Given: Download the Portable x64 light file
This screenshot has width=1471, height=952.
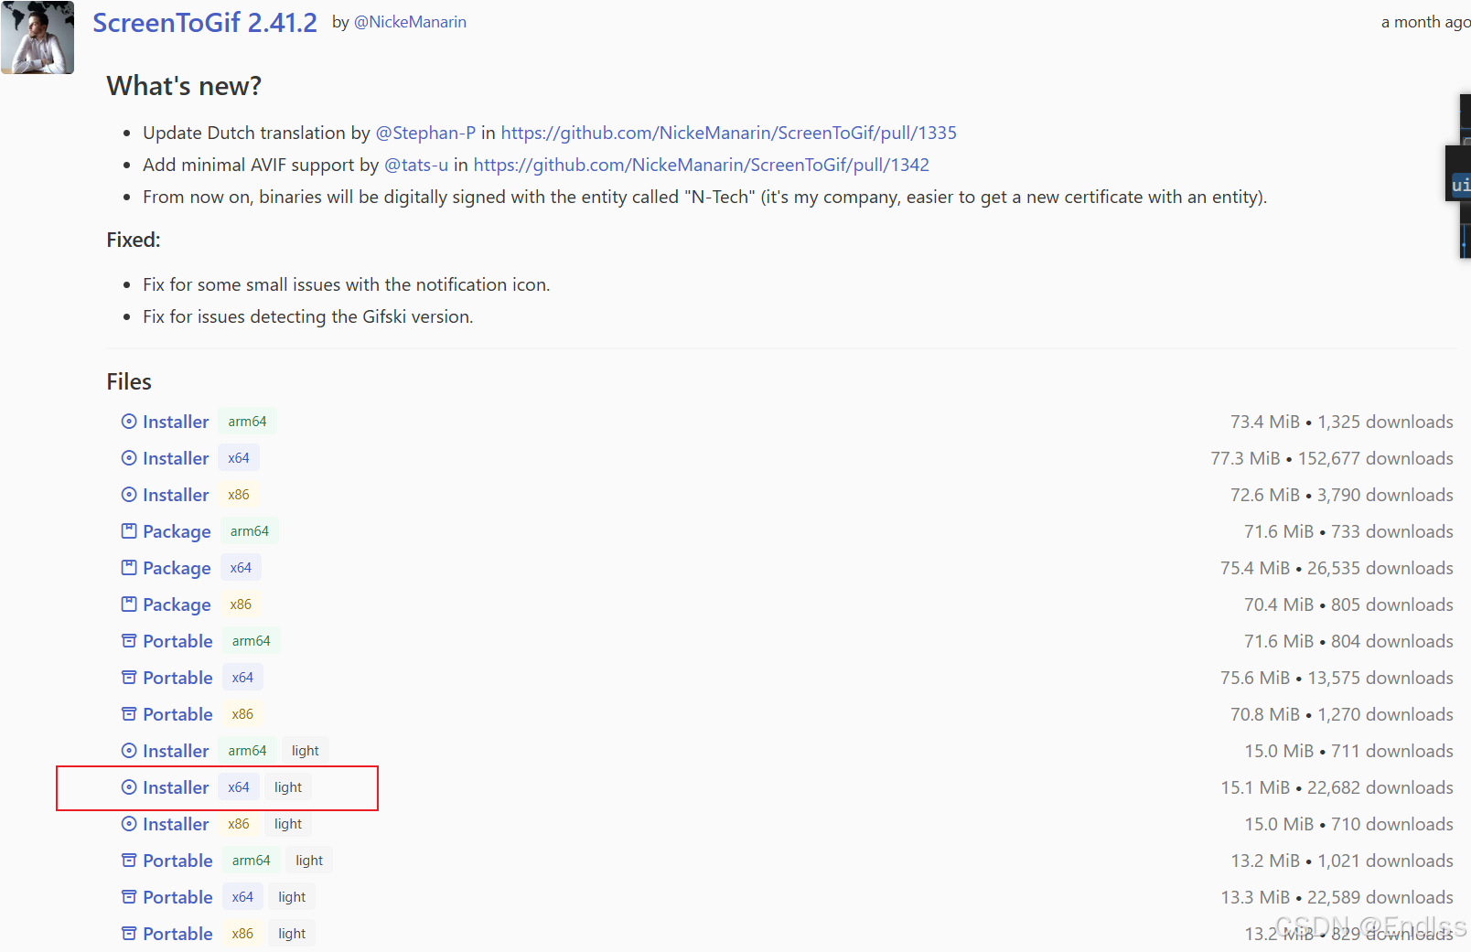Looking at the screenshot, I should coord(177,897).
